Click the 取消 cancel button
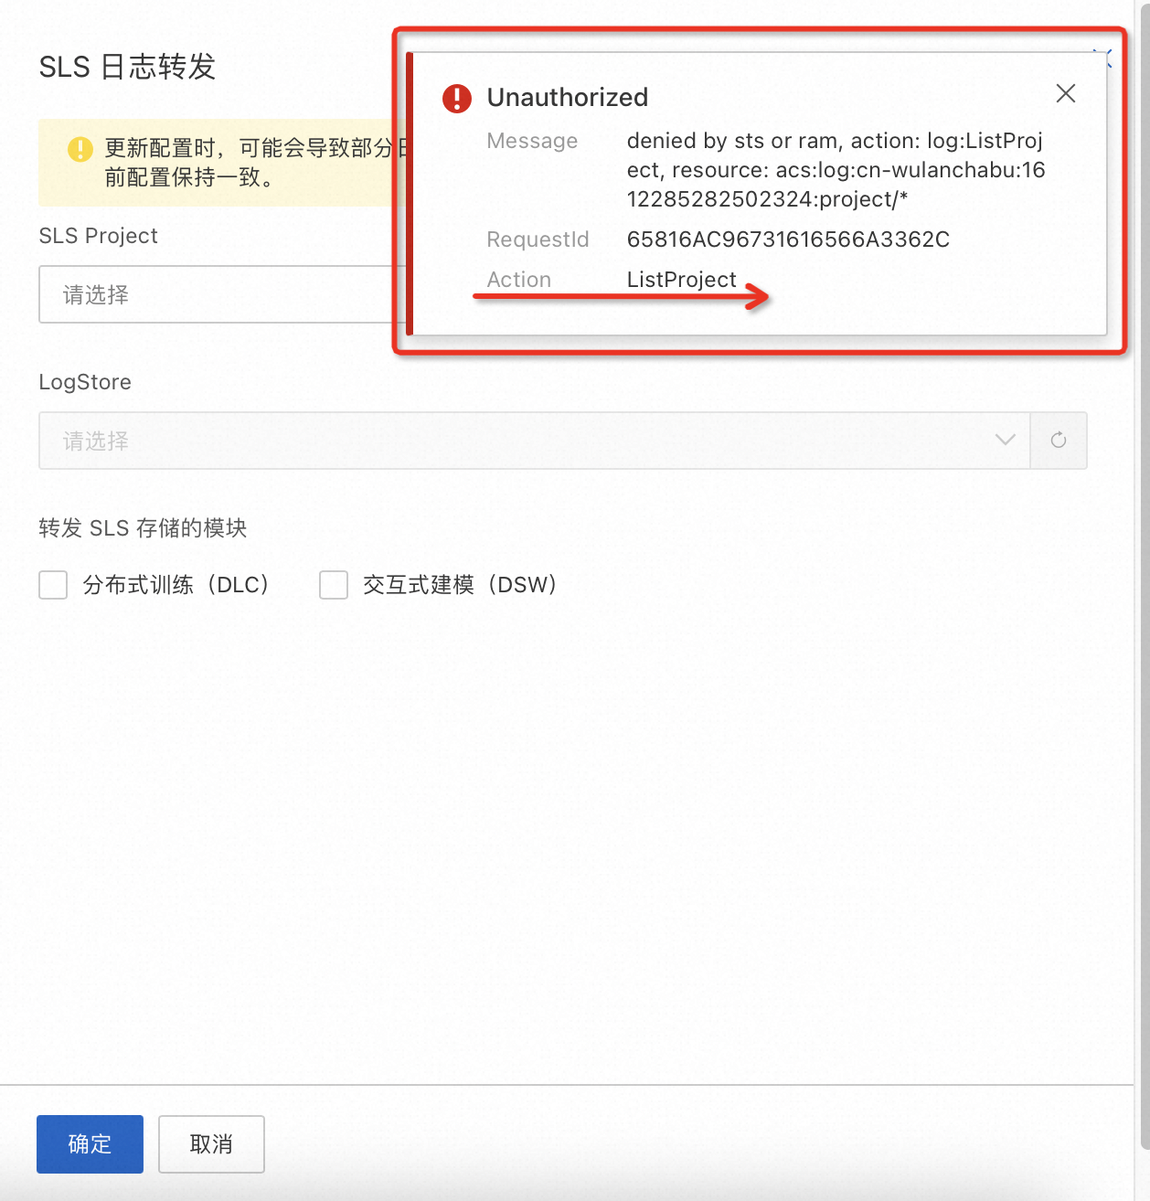This screenshot has width=1150, height=1201. (x=211, y=1143)
